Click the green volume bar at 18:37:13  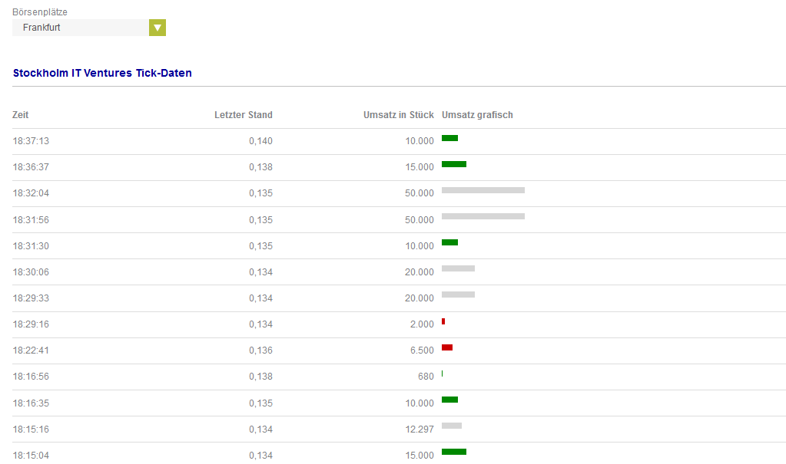449,138
